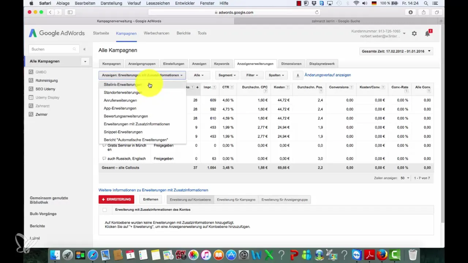Open iTunes from the Dock
This screenshot has width=468, height=263.
[x=206, y=255]
